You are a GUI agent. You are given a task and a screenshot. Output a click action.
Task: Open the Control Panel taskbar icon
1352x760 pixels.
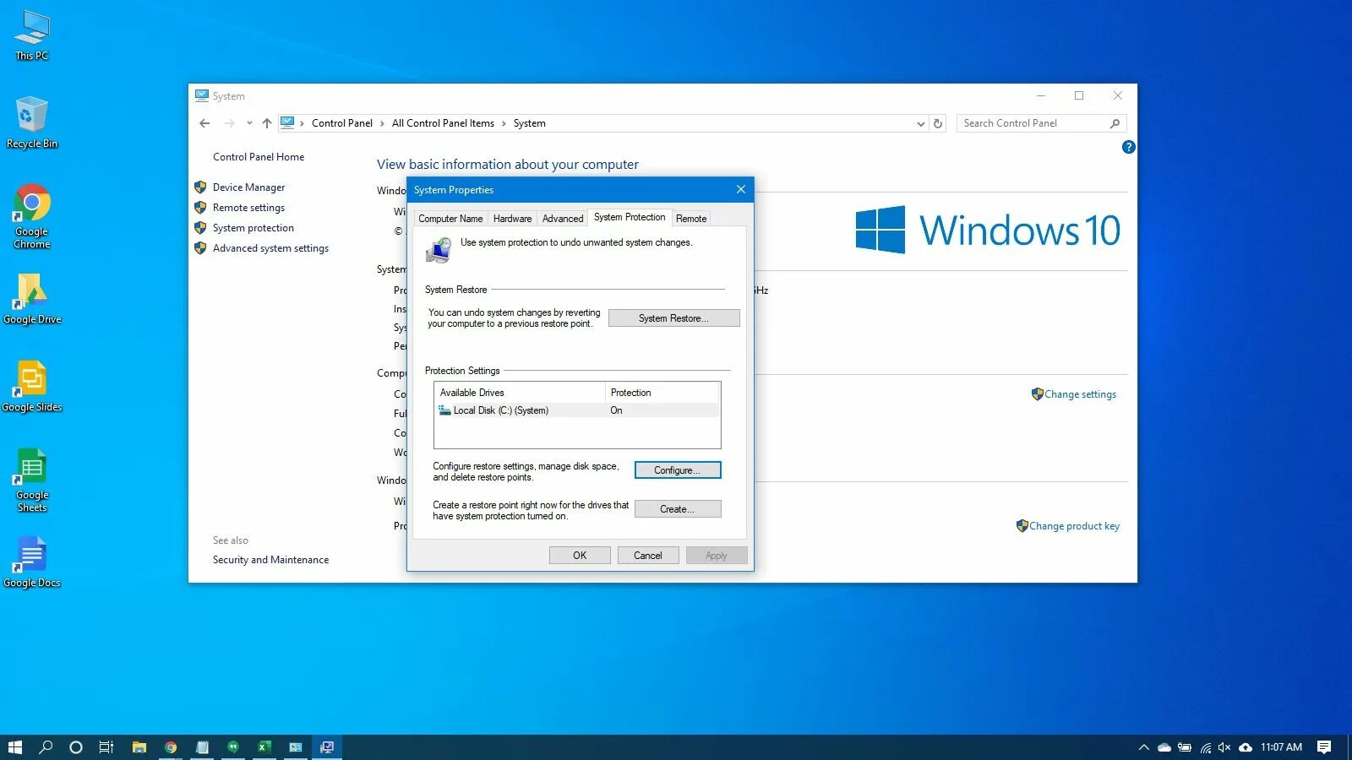pyautogui.click(x=296, y=747)
